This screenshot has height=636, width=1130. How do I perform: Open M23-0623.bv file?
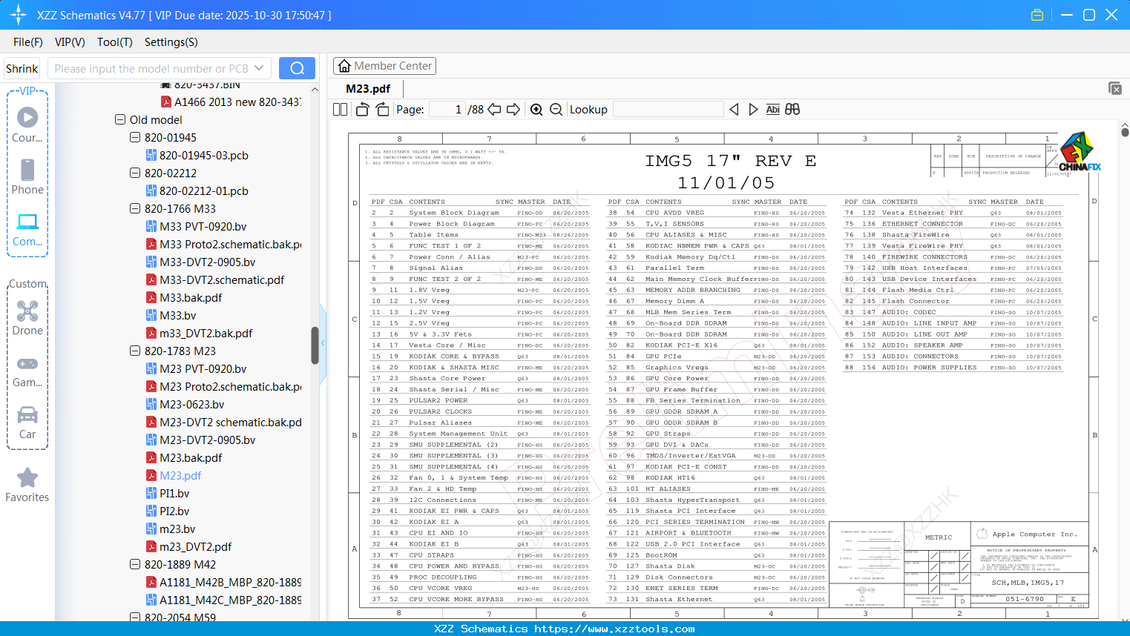tap(185, 404)
